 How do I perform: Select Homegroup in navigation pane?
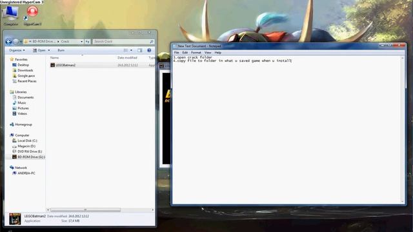[x=23, y=124]
